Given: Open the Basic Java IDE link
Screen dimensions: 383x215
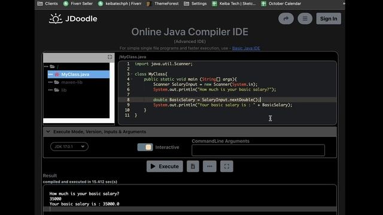Looking at the screenshot, I should click(246, 48).
